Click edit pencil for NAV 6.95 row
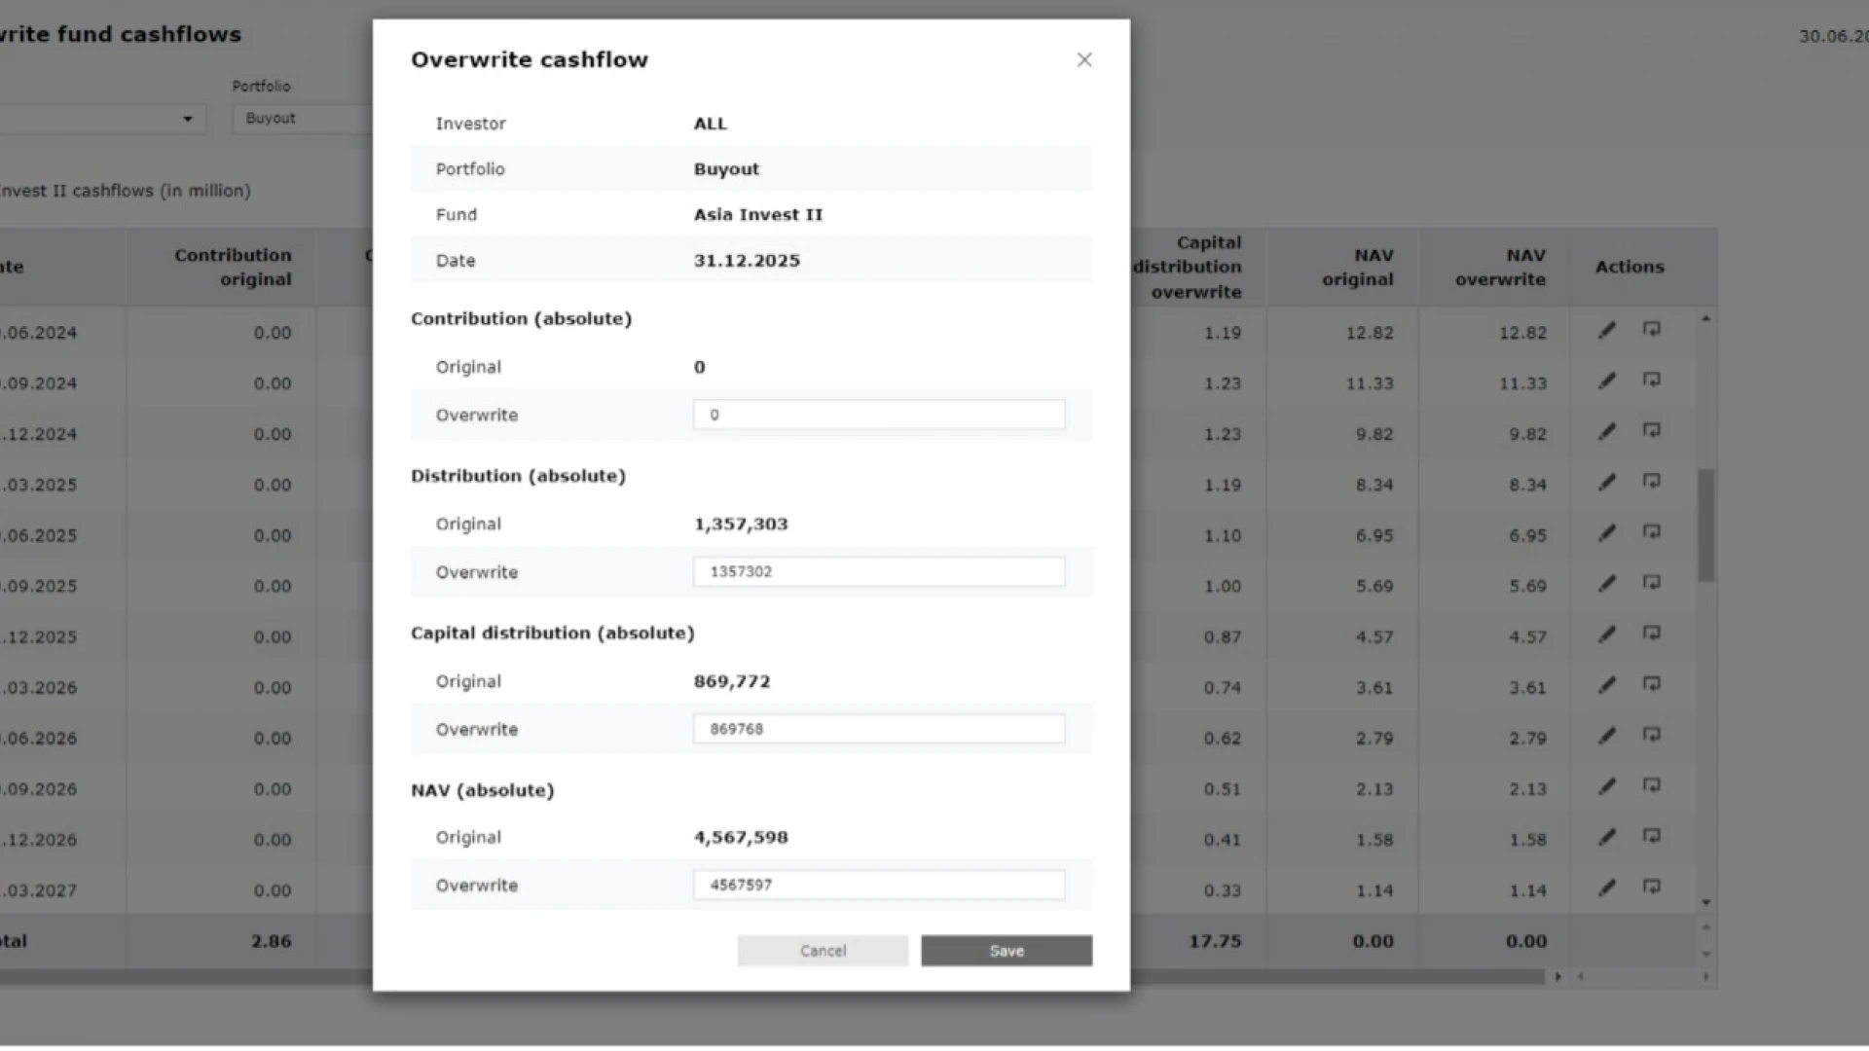1869x1051 pixels. (x=1606, y=533)
